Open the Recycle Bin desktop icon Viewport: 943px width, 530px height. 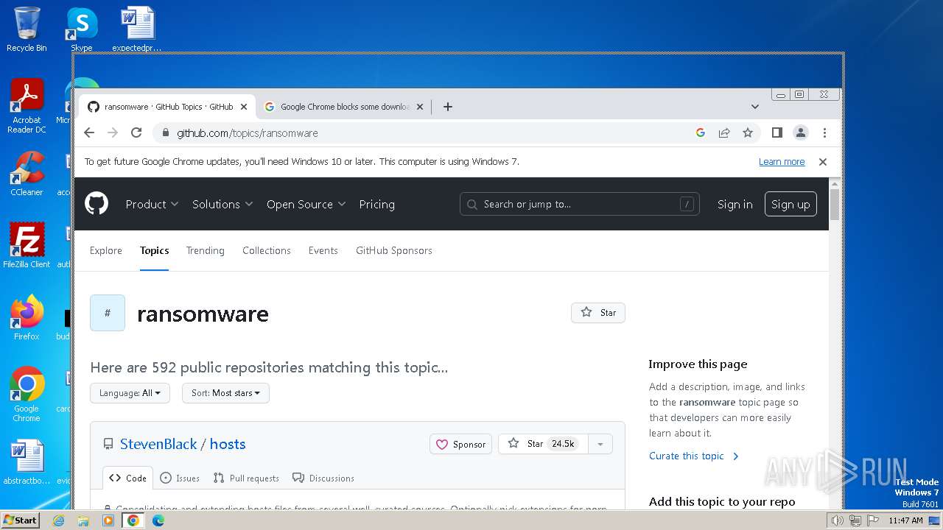pos(27,29)
